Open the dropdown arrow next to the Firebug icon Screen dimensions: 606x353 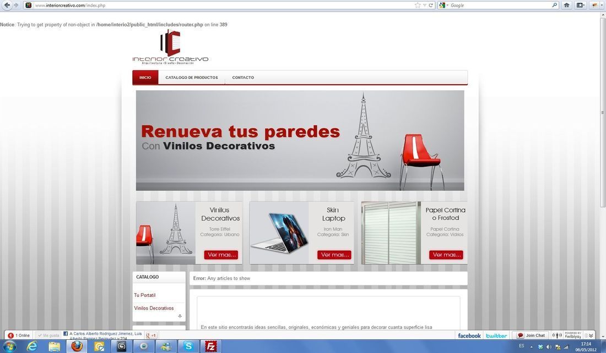pyautogui.click(x=602, y=5)
